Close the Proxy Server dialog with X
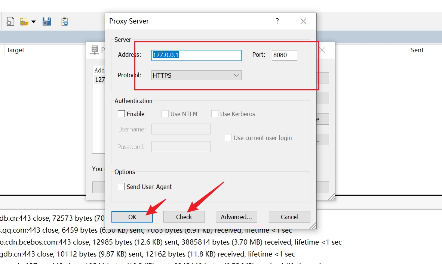This screenshot has width=442, height=264. [303, 21]
